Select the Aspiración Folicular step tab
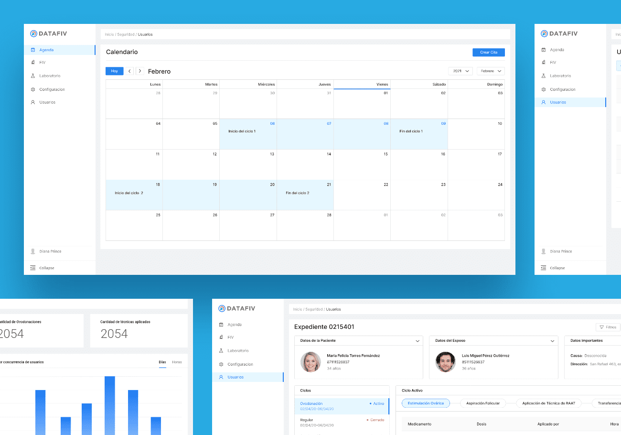This screenshot has height=435, width=621. [x=483, y=403]
